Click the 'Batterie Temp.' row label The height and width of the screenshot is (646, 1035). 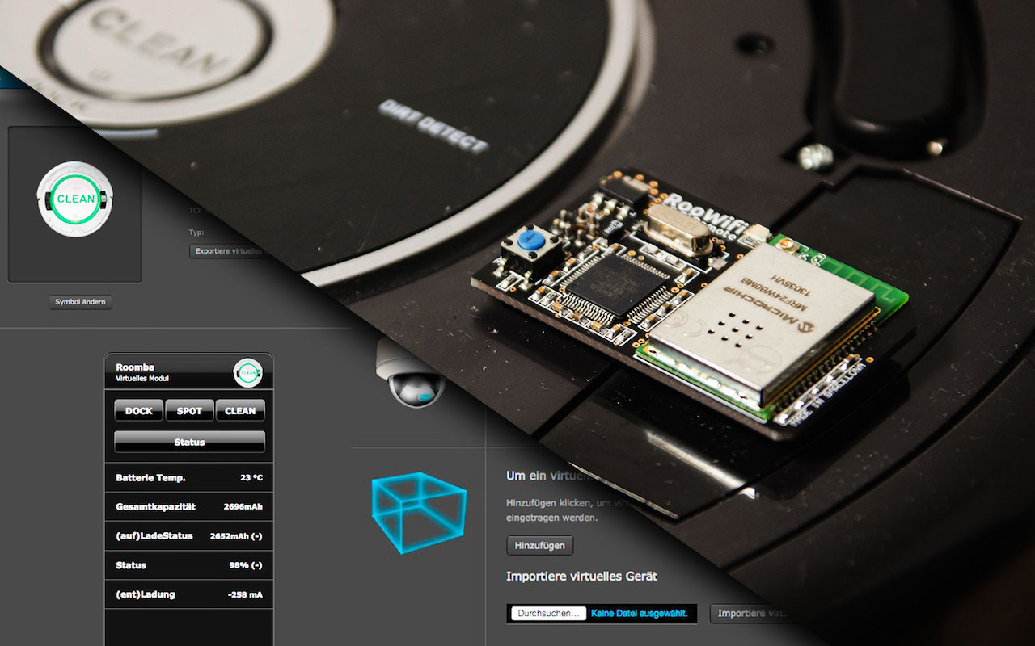coord(150,477)
